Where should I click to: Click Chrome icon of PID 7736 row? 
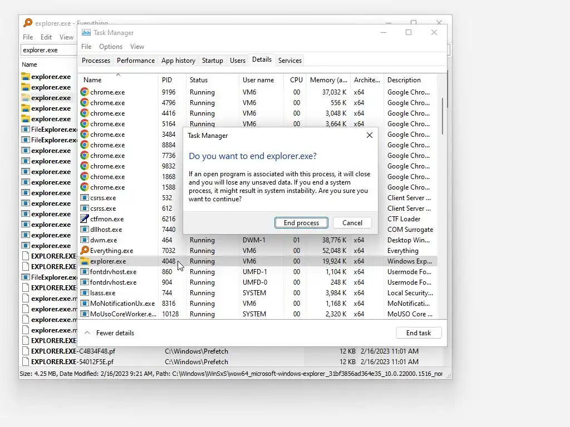(85, 156)
